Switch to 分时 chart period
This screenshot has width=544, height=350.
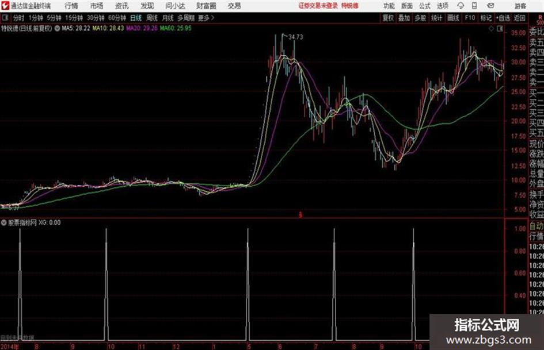coord(18,18)
